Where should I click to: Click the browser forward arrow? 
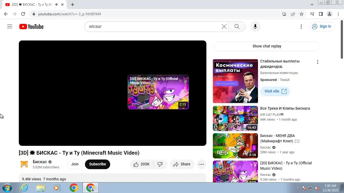click(x=15, y=14)
